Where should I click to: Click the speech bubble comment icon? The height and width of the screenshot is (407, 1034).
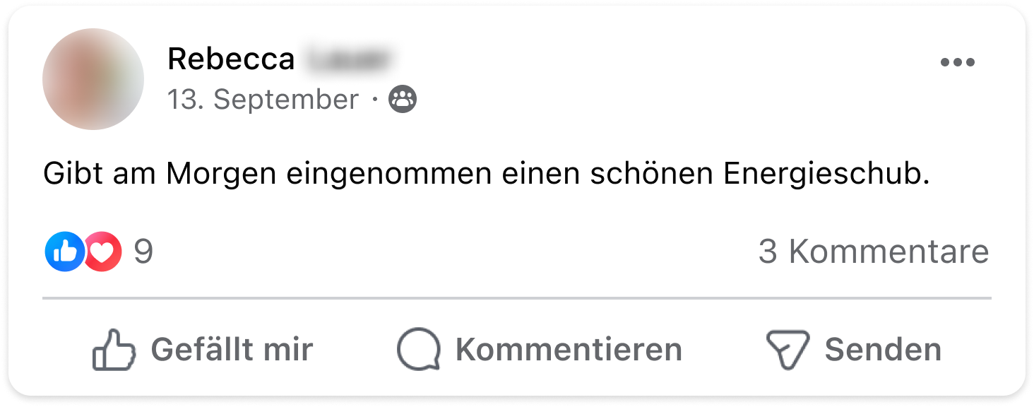[418, 350]
